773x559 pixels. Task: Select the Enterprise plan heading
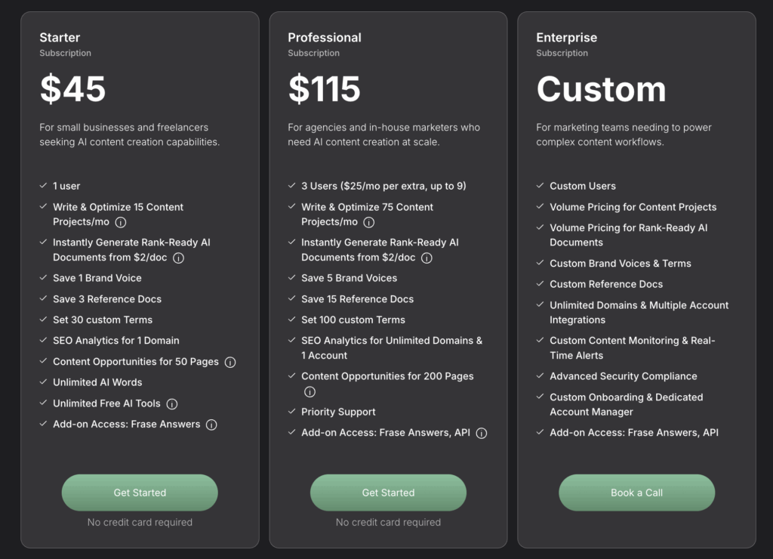click(x=566, y=38)
